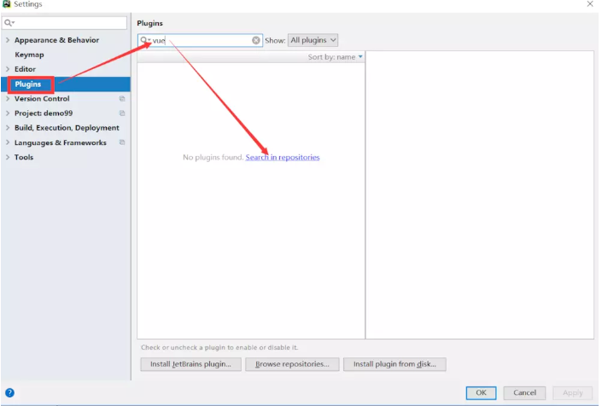Select Plugins in the settings tree
This screenshot has height=406, width=602.
[x=28, y=84]
